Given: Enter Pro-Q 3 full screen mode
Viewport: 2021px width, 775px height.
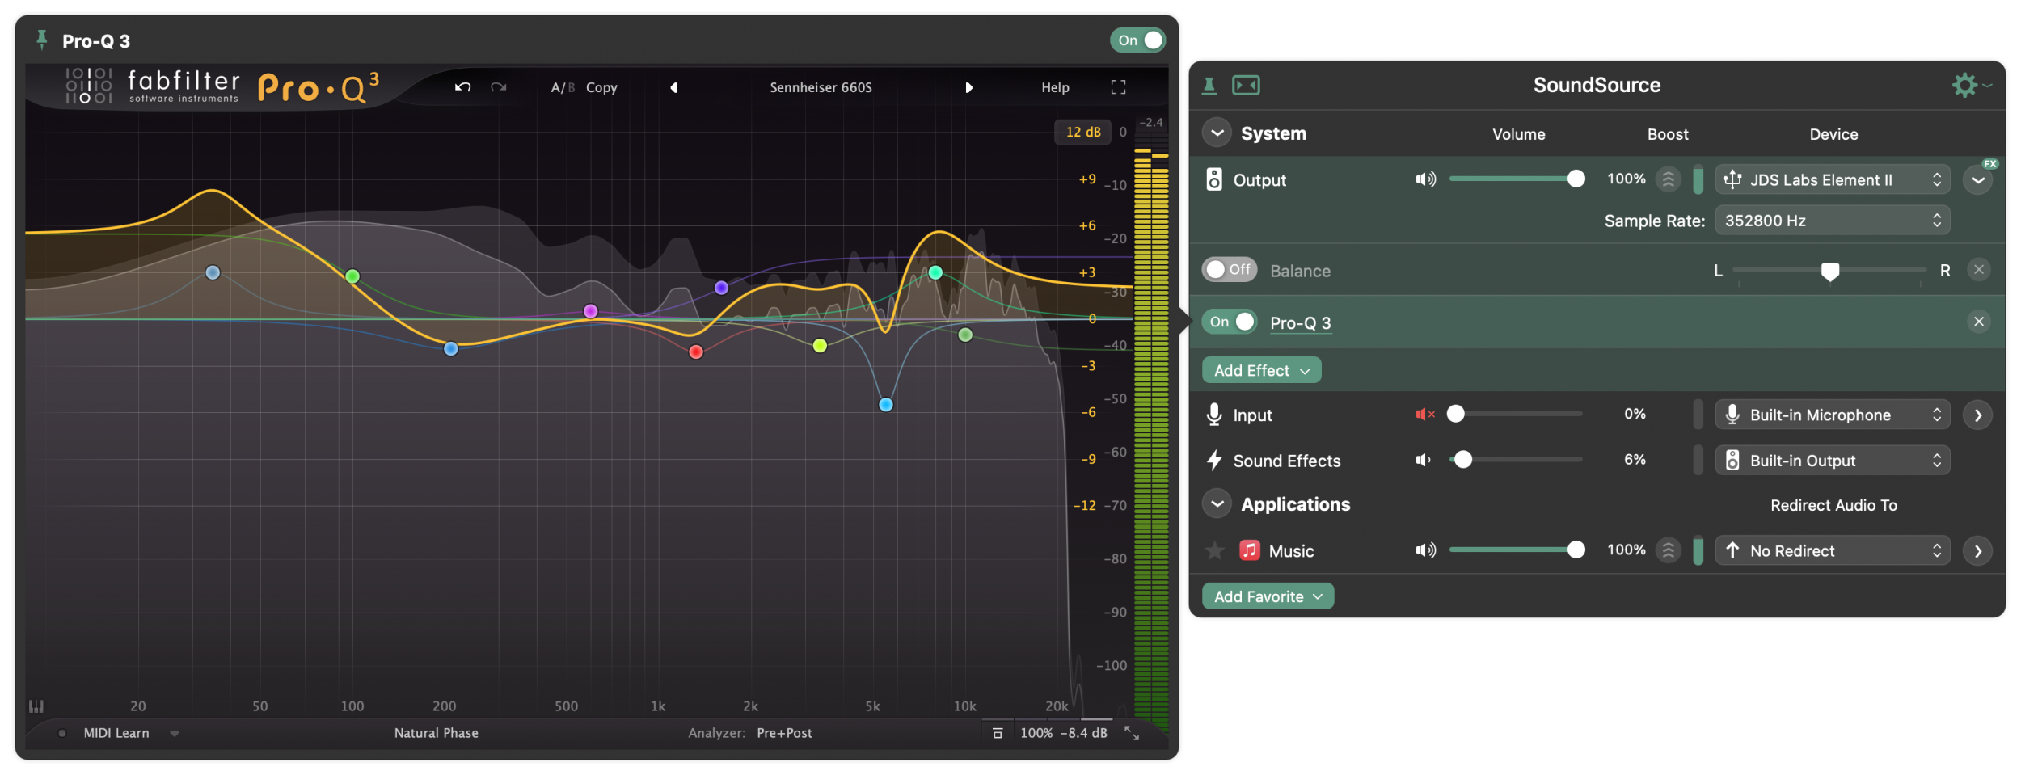Looking at the screenshot, I should point(1118,87).
